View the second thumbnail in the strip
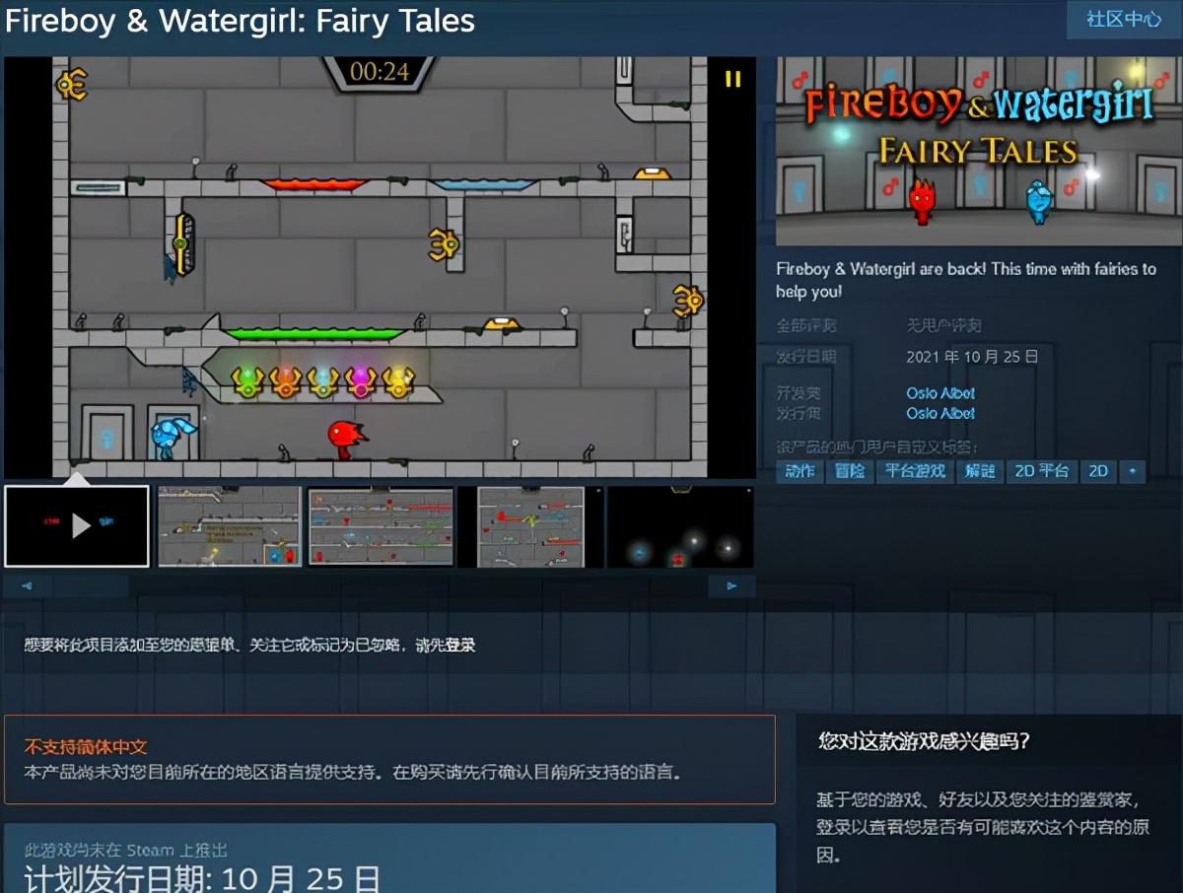The width and height of the screenshot is (1183, 893). coord(230,526)
